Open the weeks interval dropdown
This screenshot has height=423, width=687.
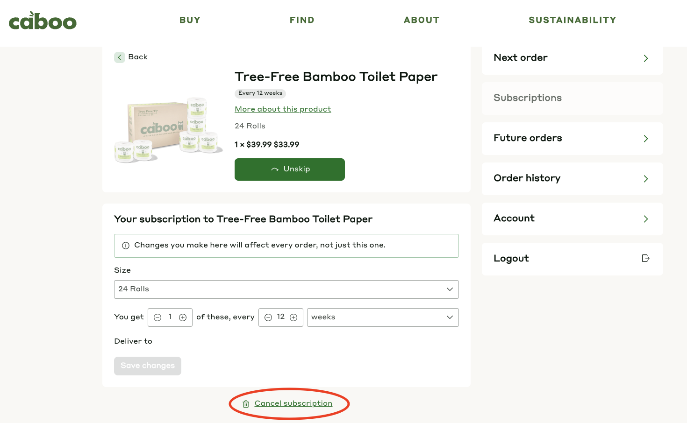pyautogui.click(x=382, y=317)
